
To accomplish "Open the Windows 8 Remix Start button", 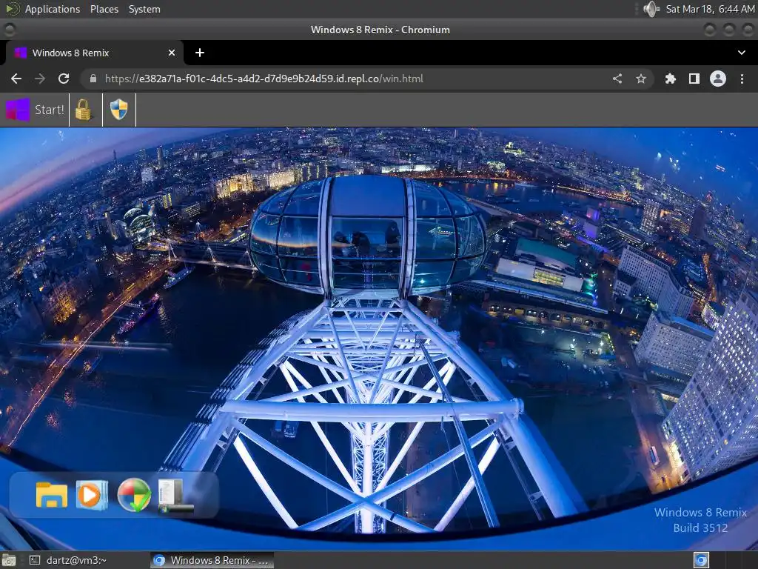I will [35, 110].
